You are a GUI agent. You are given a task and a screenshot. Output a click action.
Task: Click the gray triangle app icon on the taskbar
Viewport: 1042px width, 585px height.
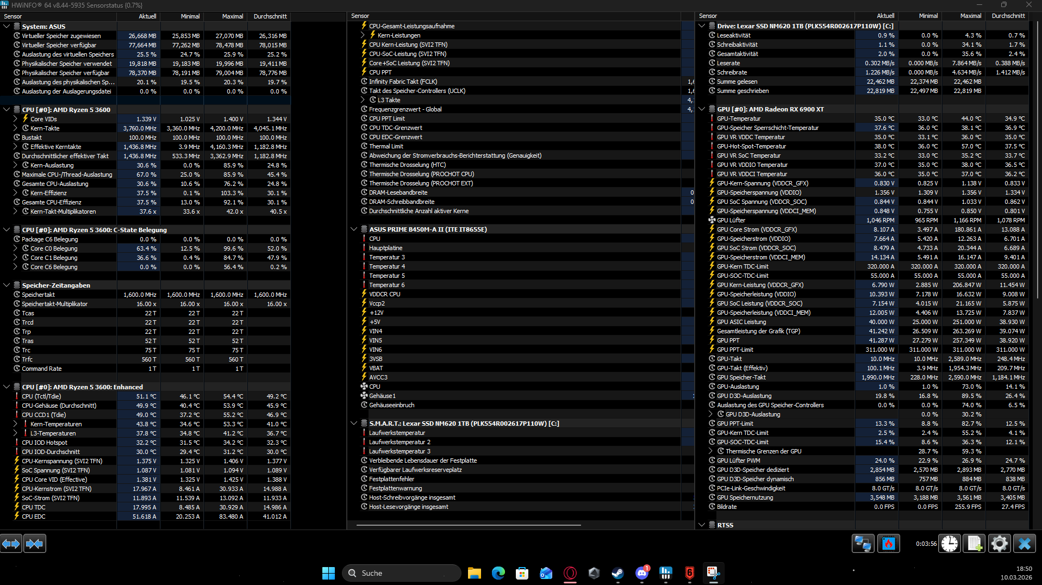pyautogui.click(x=594, y=573)
